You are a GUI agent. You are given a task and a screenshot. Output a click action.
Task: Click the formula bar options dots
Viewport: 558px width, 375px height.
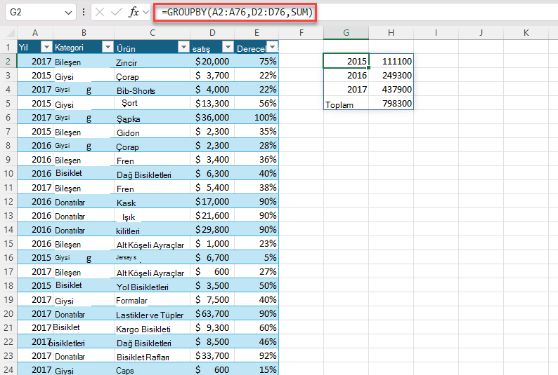tap(84, 13)
